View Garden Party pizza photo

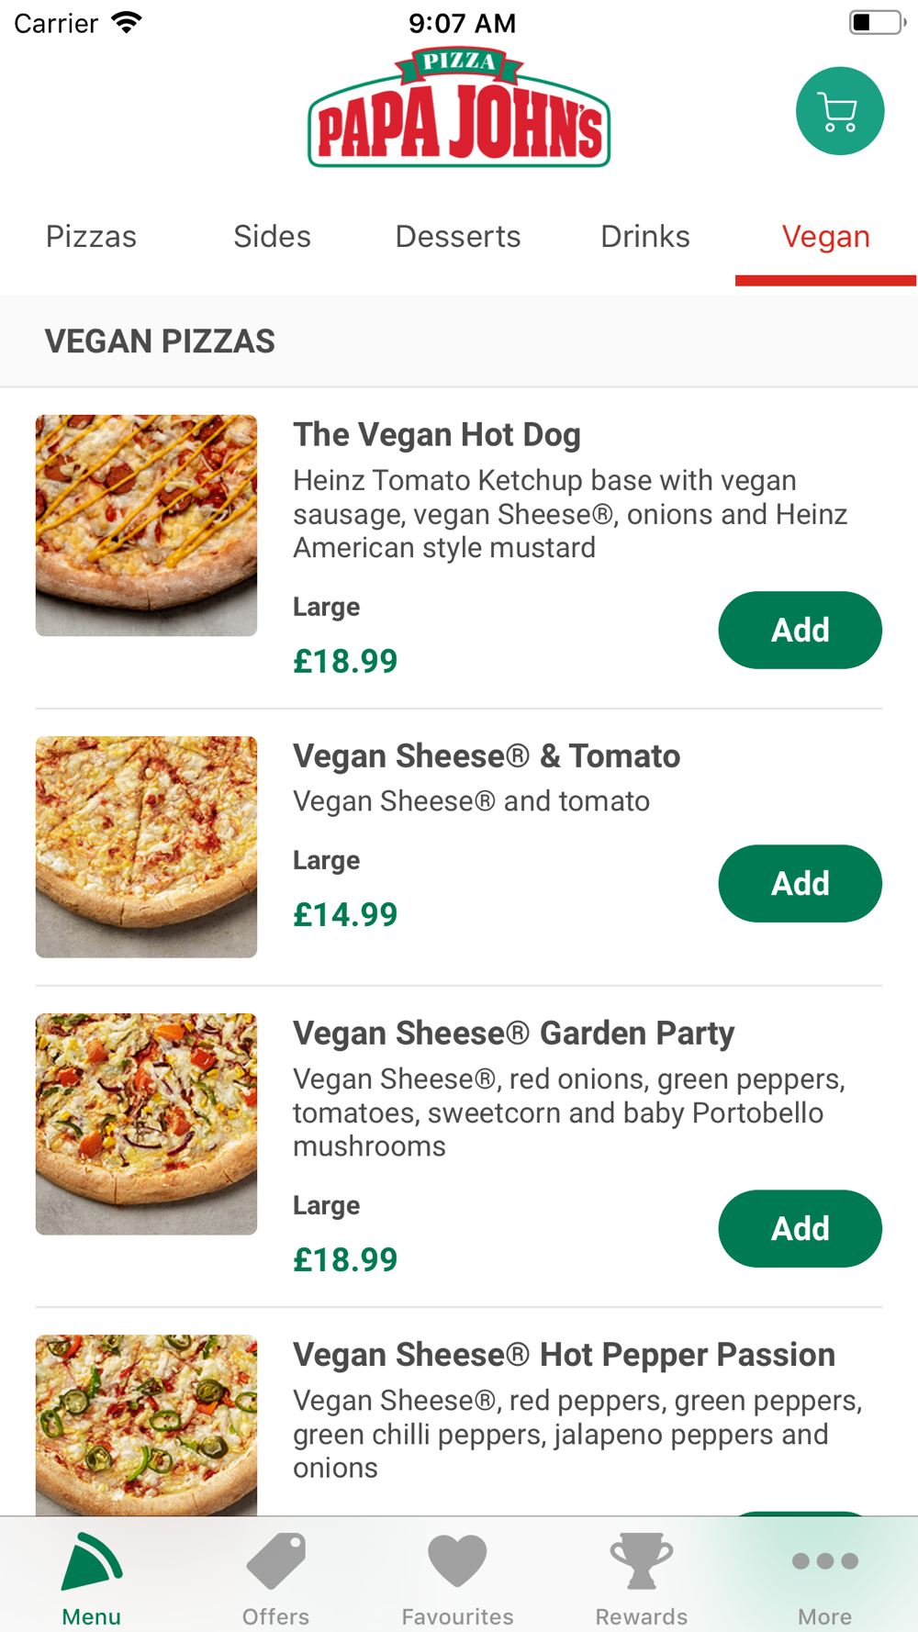tap(146, 1123)
